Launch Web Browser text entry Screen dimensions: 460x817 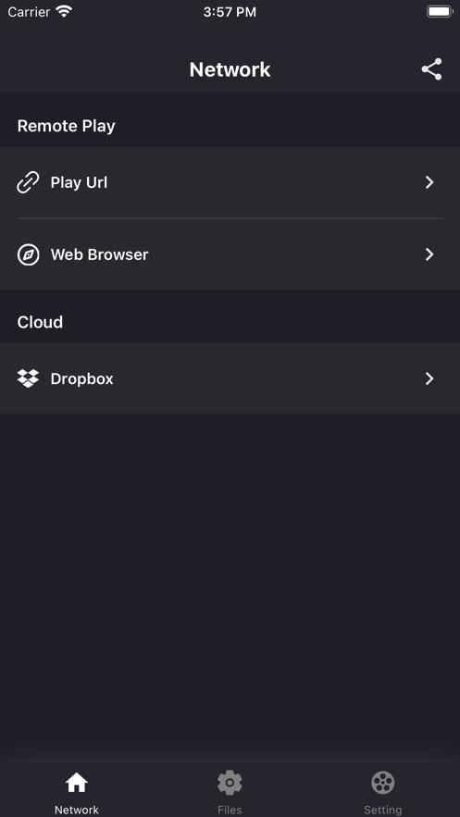pos(100,254)
